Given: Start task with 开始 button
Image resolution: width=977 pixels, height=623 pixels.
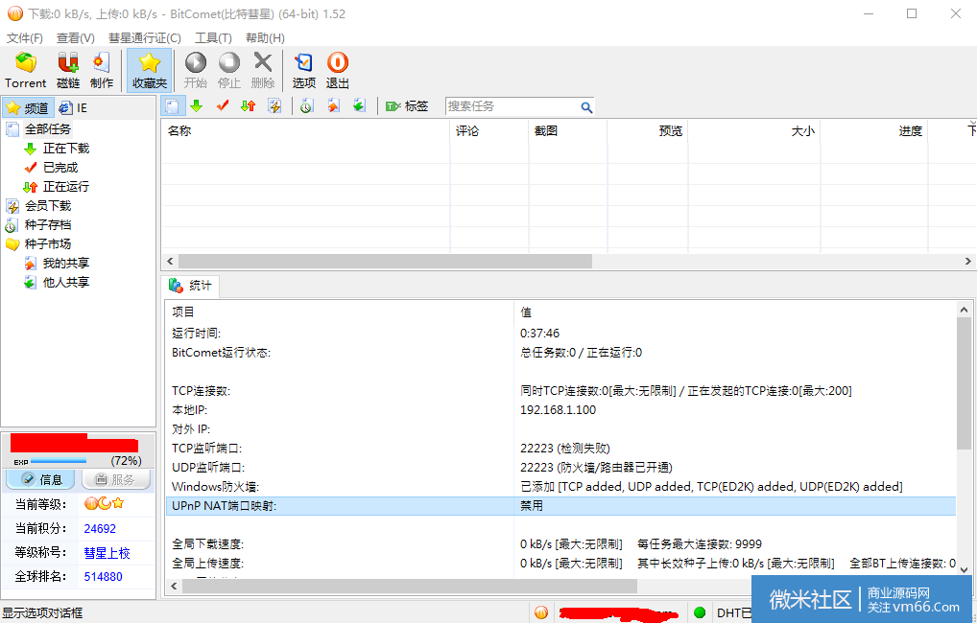Looking at the screenshot, I should click(x=195, y=70).
